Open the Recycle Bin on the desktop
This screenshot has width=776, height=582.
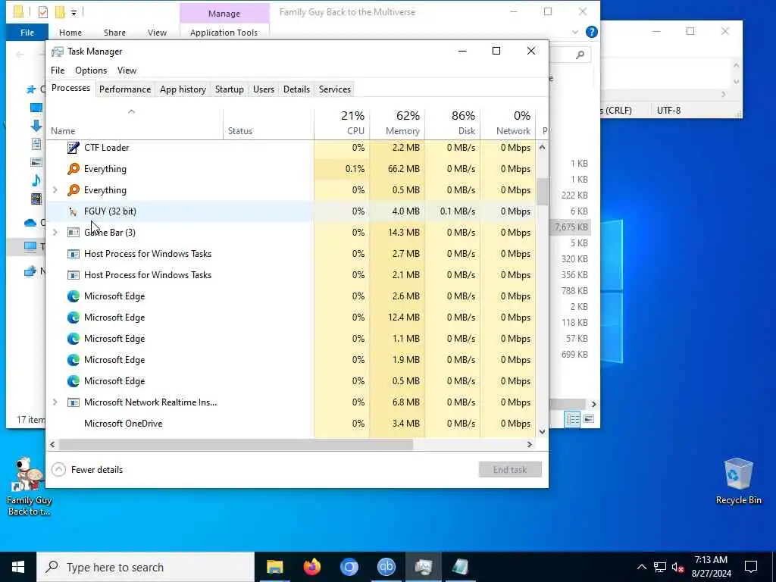(738, 481)
